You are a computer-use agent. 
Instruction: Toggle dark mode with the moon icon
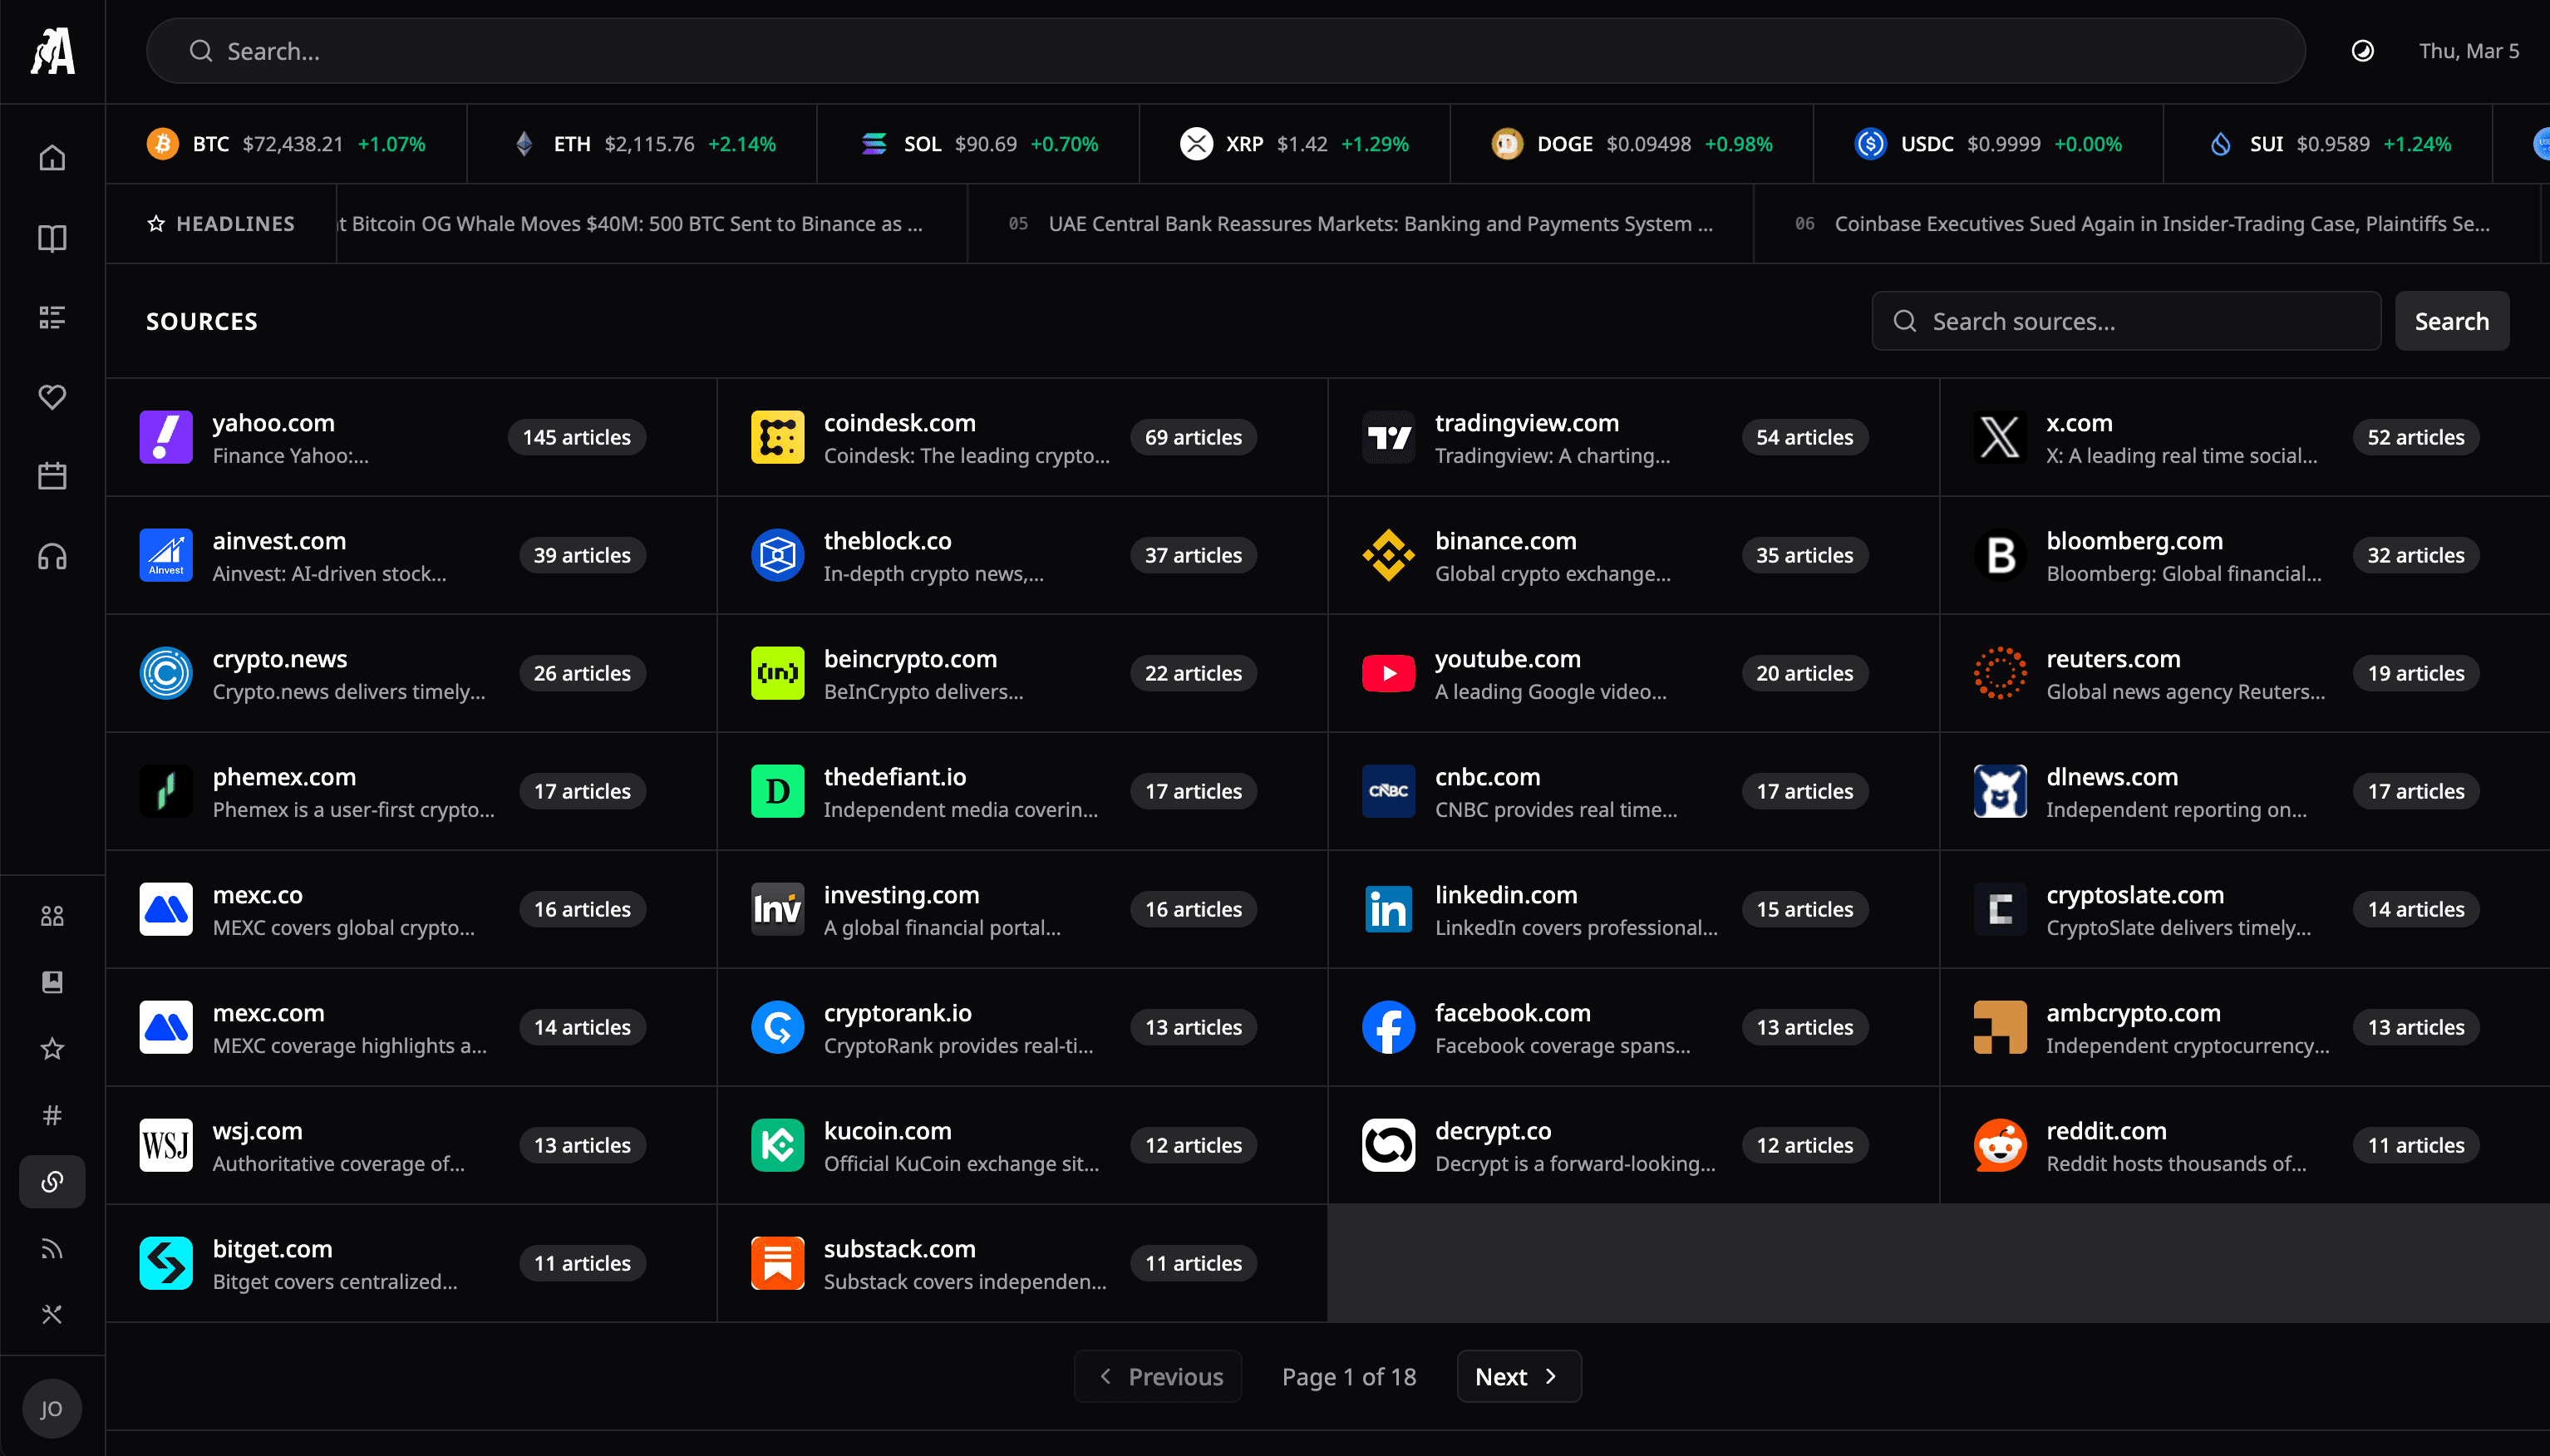2362,50
